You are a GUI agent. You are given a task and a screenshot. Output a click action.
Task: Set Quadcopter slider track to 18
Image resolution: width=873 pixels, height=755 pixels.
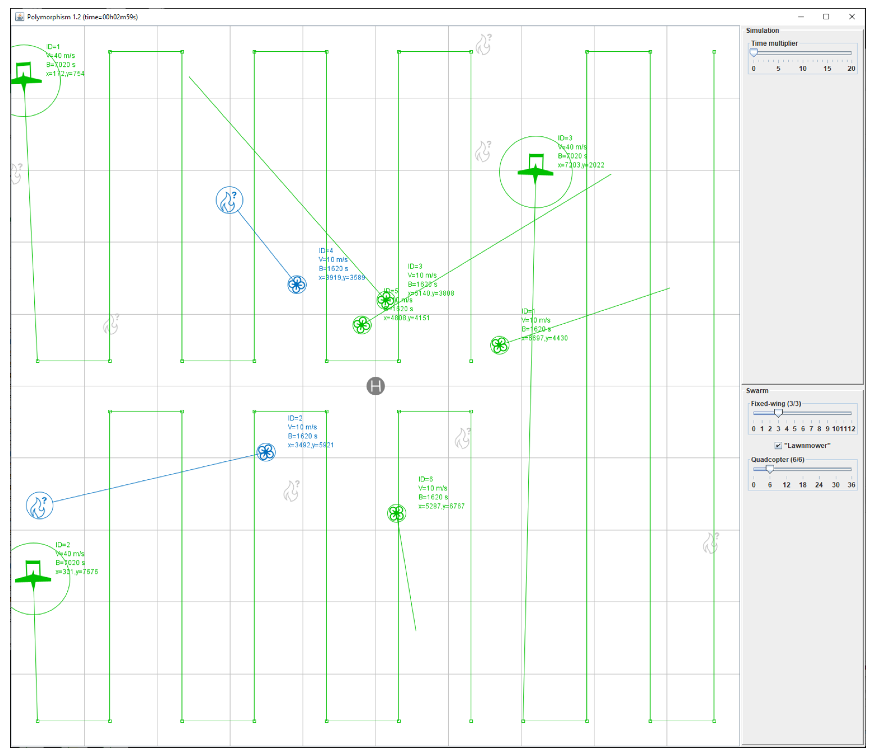(803, 469)
